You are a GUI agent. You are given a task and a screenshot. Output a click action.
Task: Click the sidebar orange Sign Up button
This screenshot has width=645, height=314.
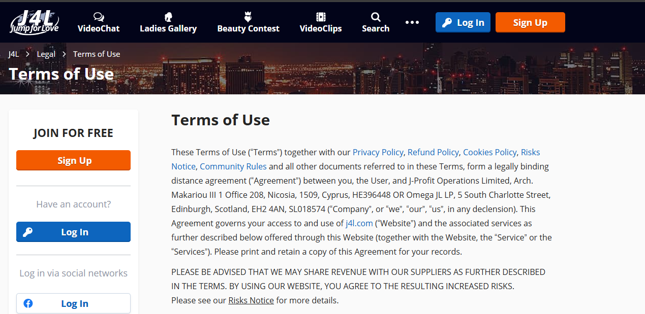73,160
